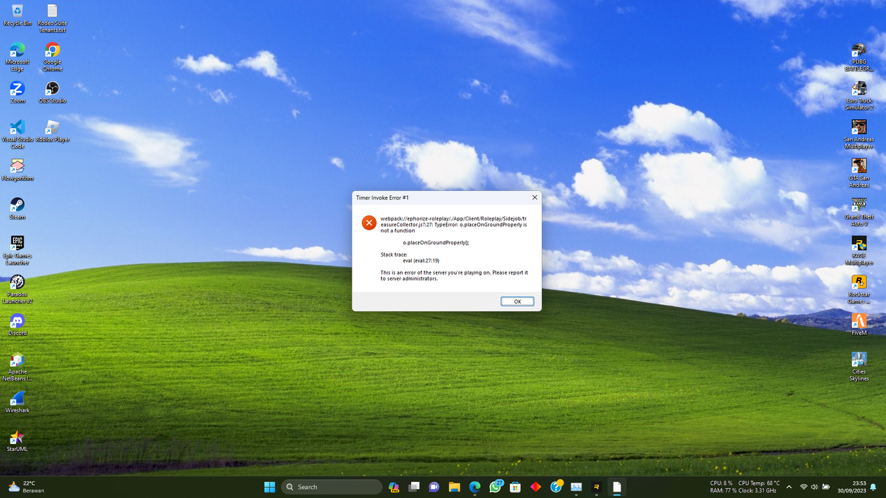The height and width of the screenshot is (498, 886).
Task: Close the Timer Invoke Error #1 dialog
Action: coord(534,198)
